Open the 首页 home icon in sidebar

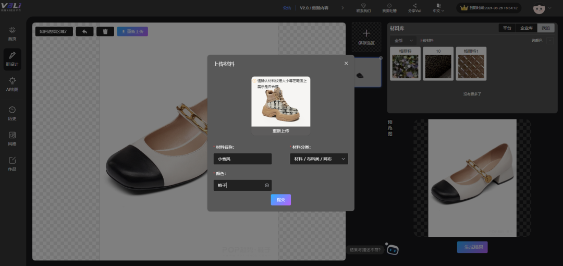pos(12,33)
